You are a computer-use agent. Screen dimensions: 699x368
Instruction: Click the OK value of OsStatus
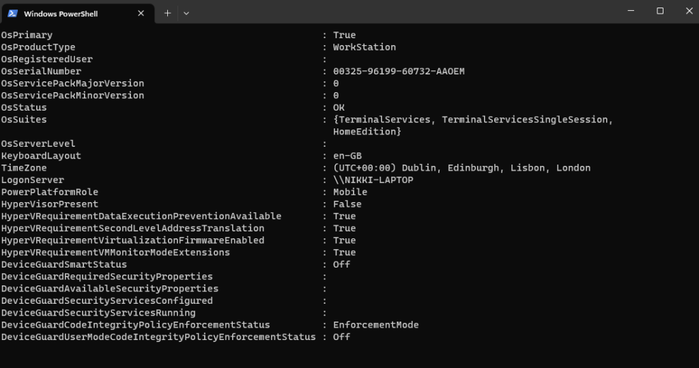[x=339, y=107]
